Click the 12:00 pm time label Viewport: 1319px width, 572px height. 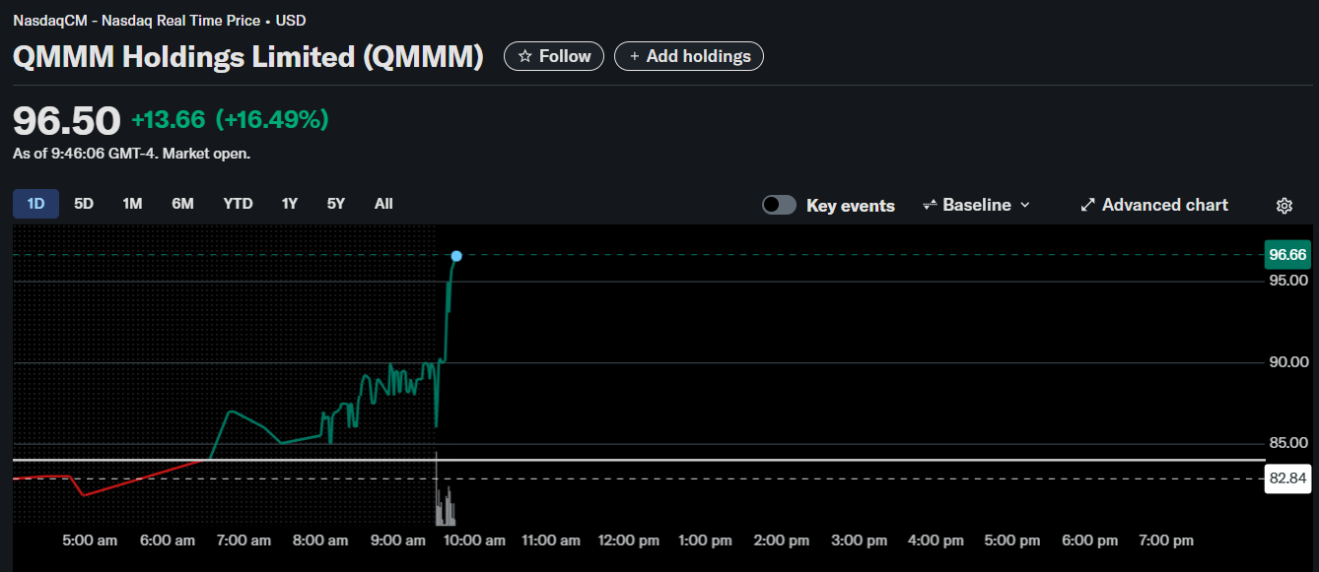tap(629, 540)
